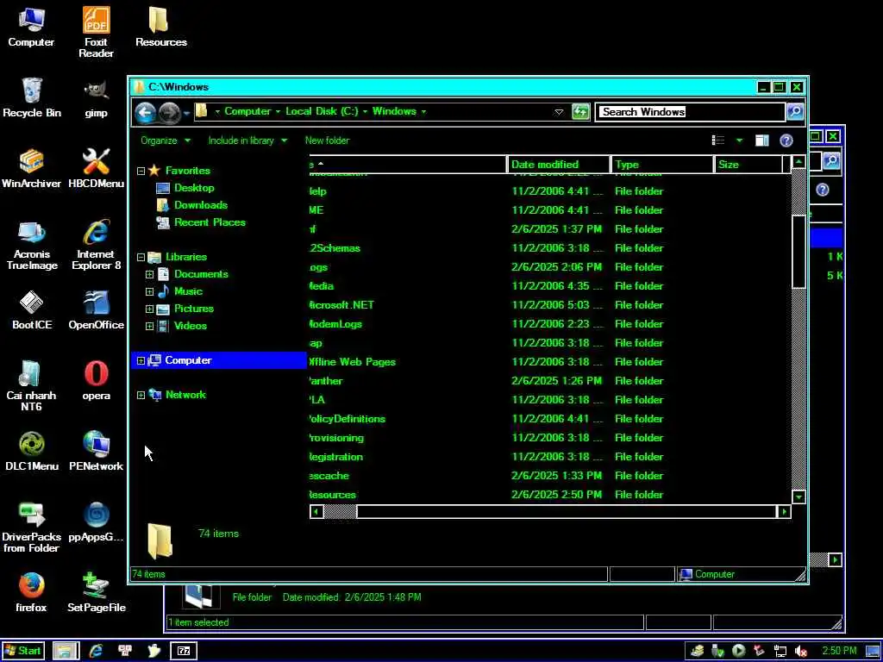Click the Search Windows input field
Viewport: 883px width, 662px height.
690,111
